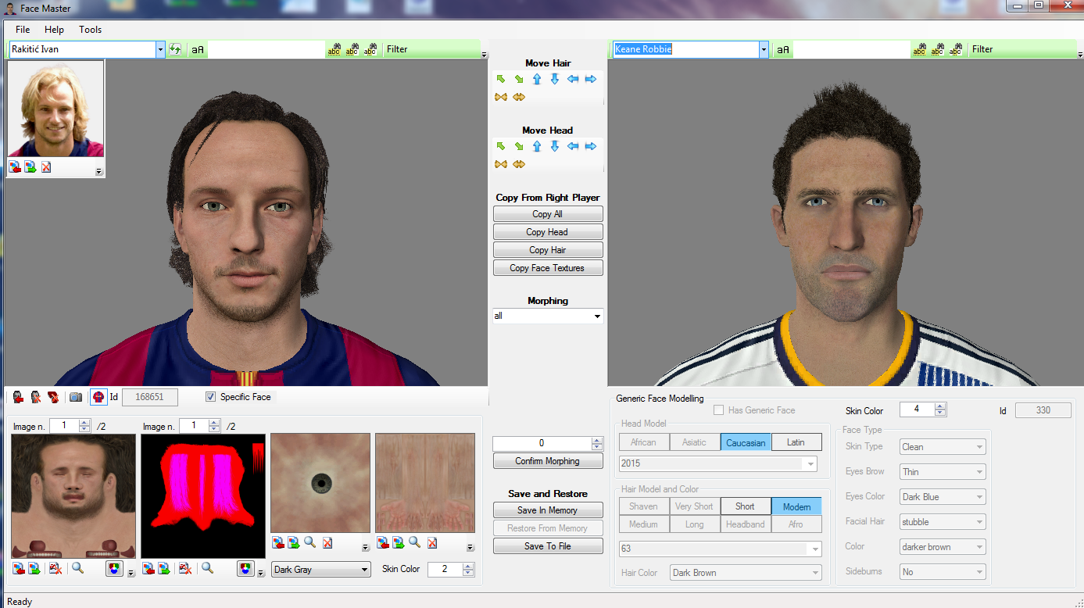Click the delete icon under the hands skin texture
Image resolution: width=1084 pixels, height=608 pixels.
coord(432,542)
